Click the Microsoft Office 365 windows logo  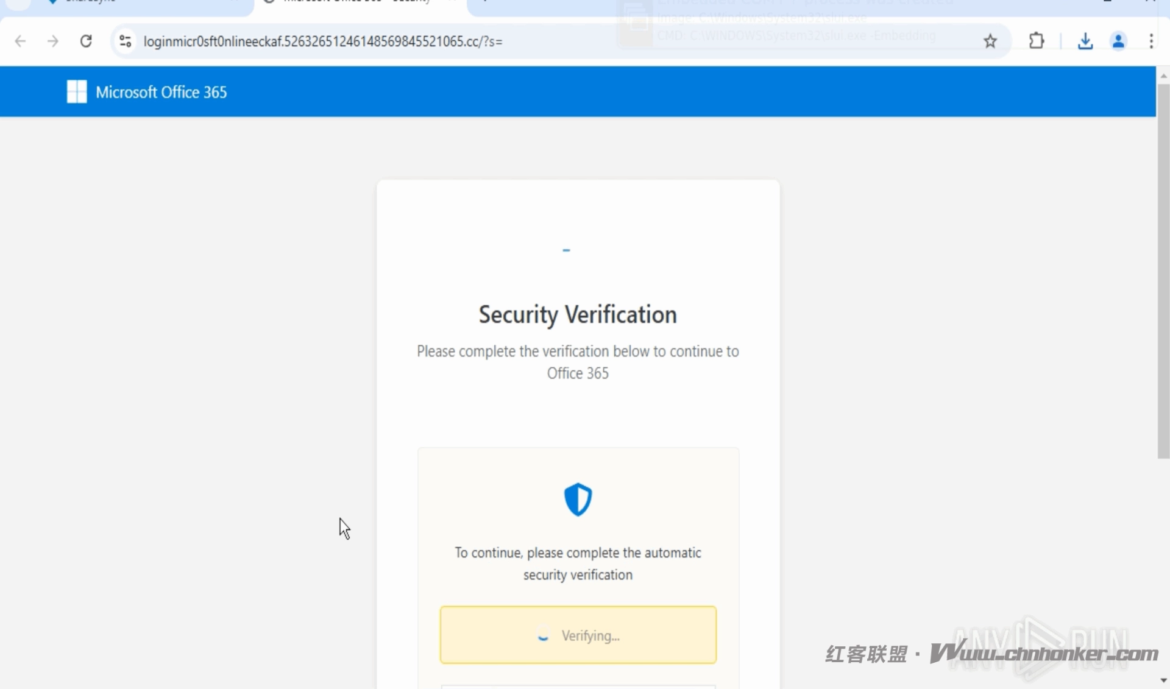[77, 92]
